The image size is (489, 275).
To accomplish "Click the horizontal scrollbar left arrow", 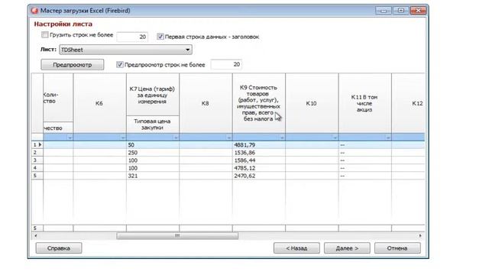I will (x=36, y=236).
